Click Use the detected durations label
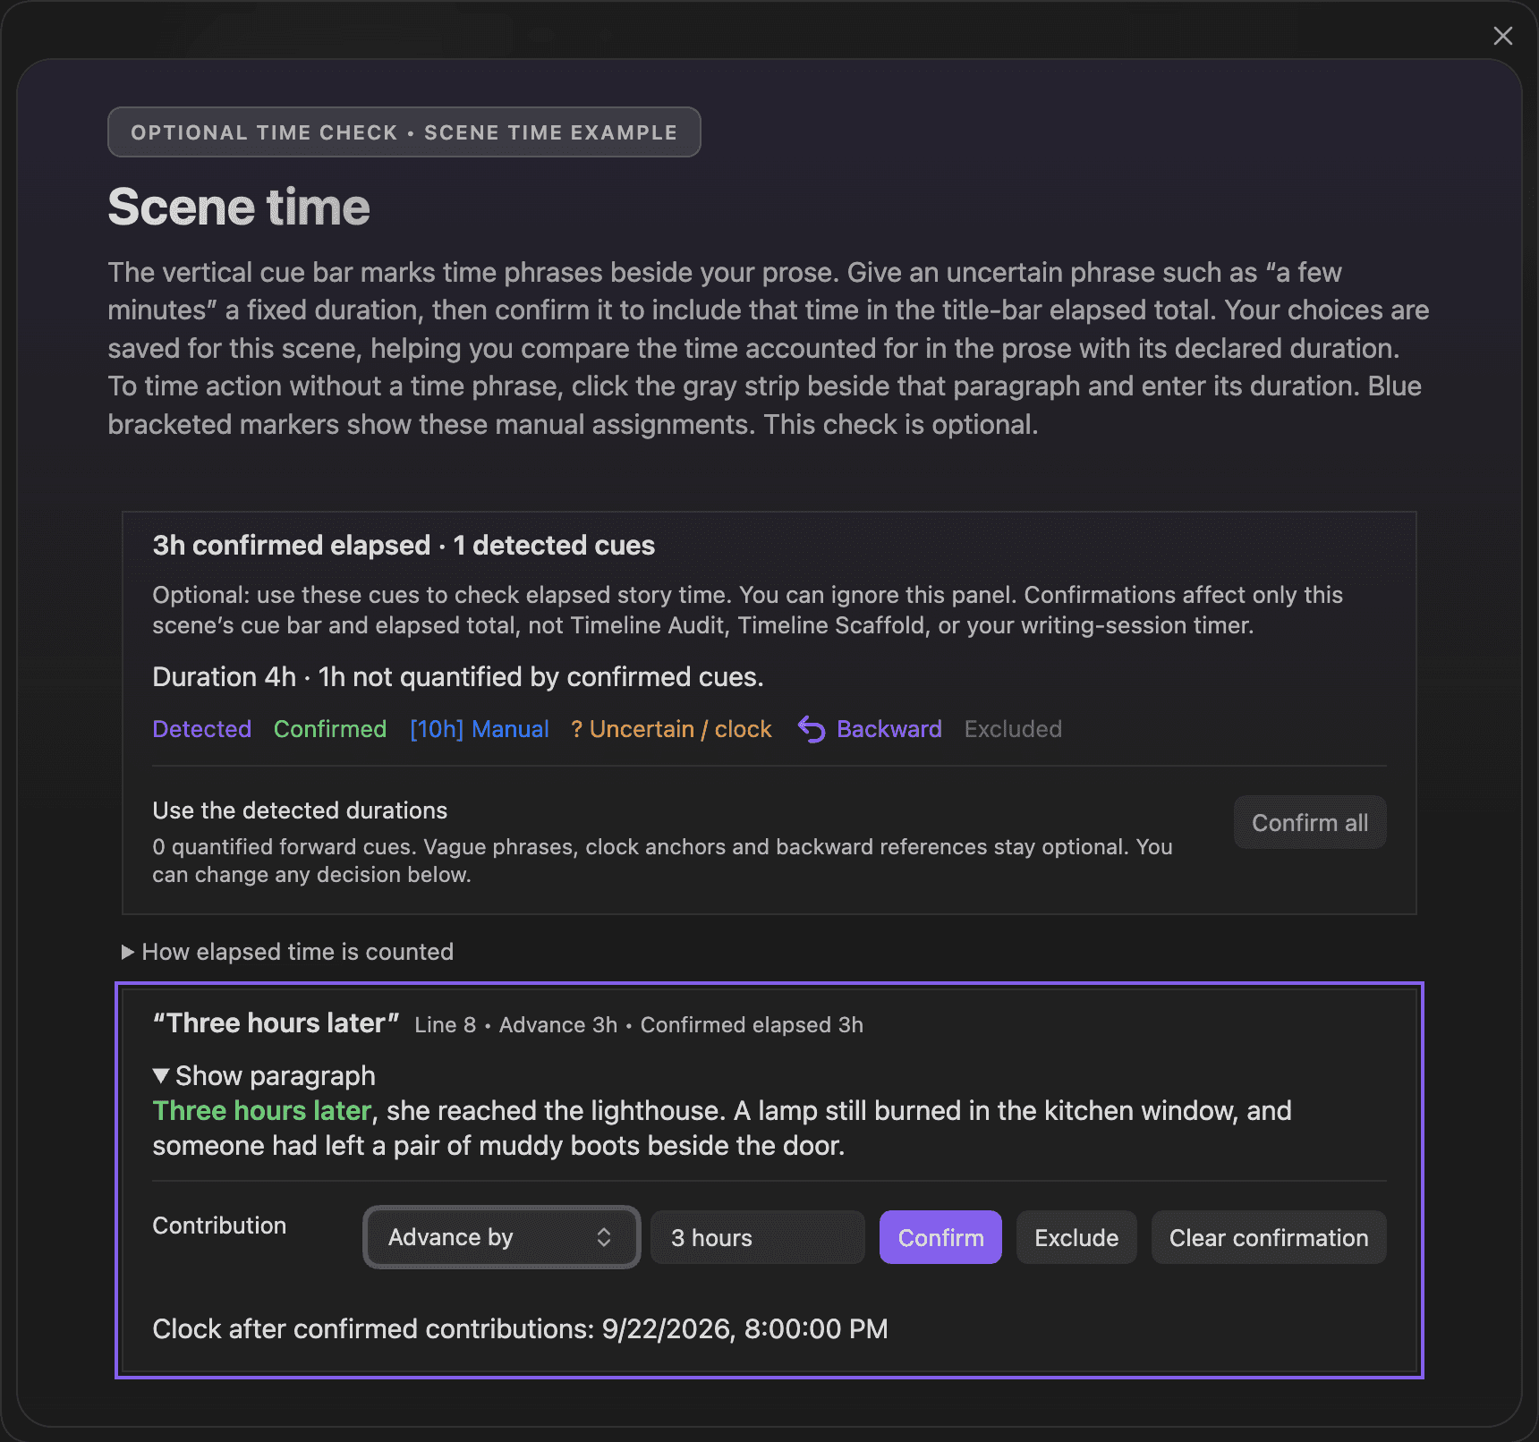Viewport: 1539px width, 1442px height. tap(300, 810)
